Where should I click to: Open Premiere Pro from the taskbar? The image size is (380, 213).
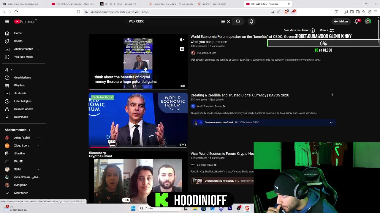click(x=230, y=208)
